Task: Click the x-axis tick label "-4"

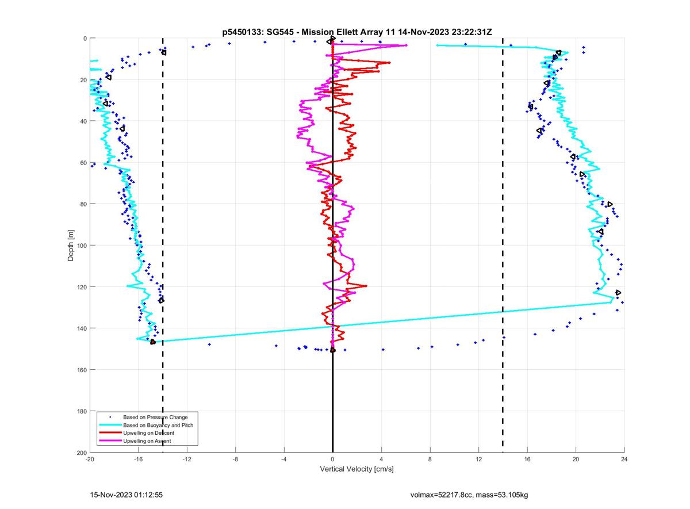Action: click(x=284, y=460)
